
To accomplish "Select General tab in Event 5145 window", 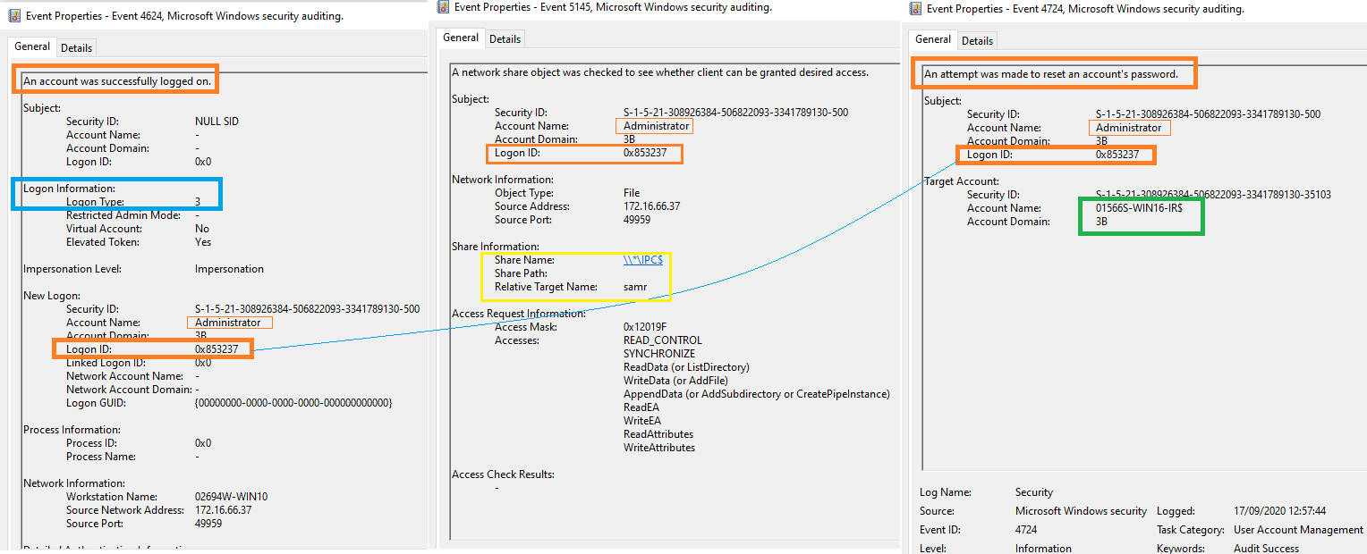I will (461, 38).
